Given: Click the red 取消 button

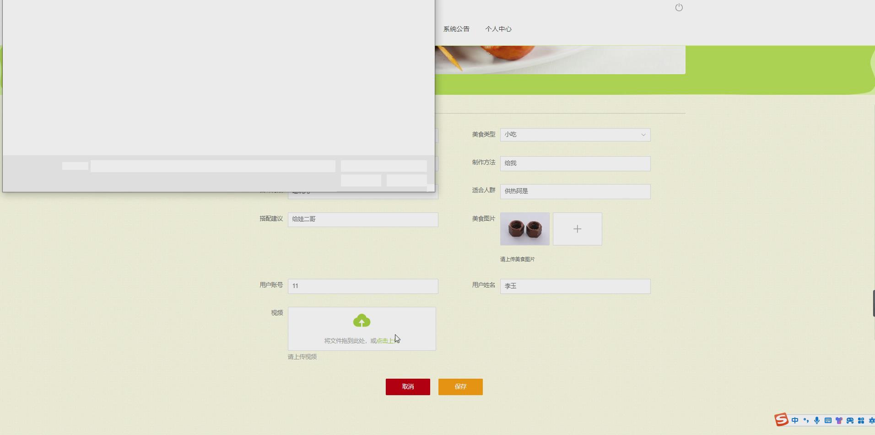Looking at the screenshot, I should pyautogui.click(x=407, y=386).
